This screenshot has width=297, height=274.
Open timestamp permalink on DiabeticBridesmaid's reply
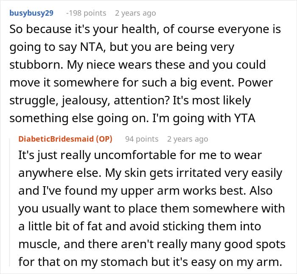click(188, 139)
